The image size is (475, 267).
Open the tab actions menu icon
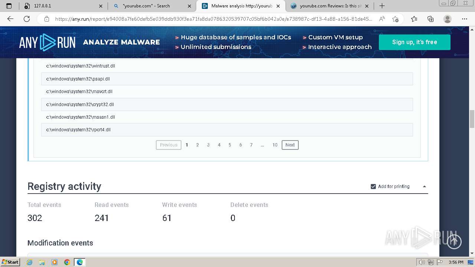point(9,6)
